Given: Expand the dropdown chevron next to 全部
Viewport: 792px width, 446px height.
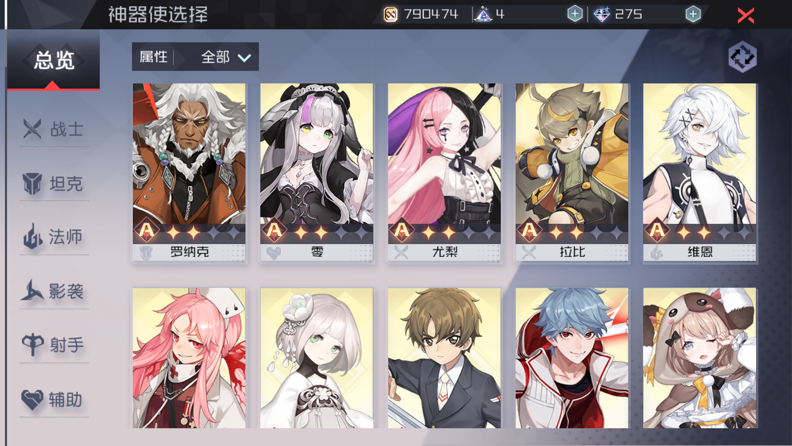Looking at the screenshot, I should tap(244, 57).
